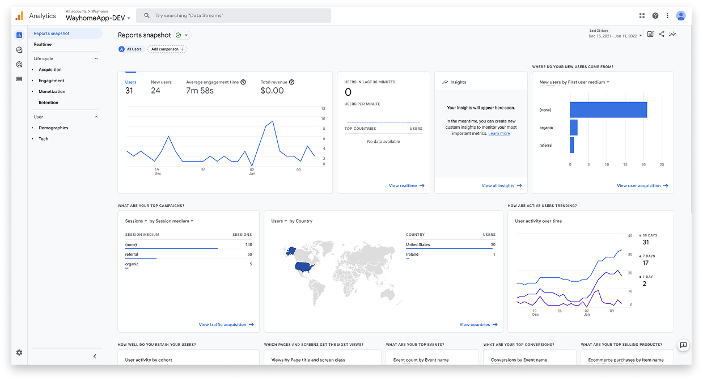Click the (none) bar in chart
This screenshot has height=381, width=703.
(x=608, y=110)
